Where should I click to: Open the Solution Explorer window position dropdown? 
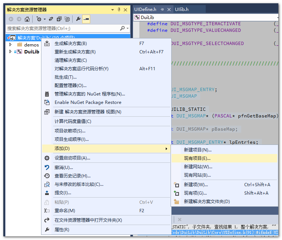(113, 10)
